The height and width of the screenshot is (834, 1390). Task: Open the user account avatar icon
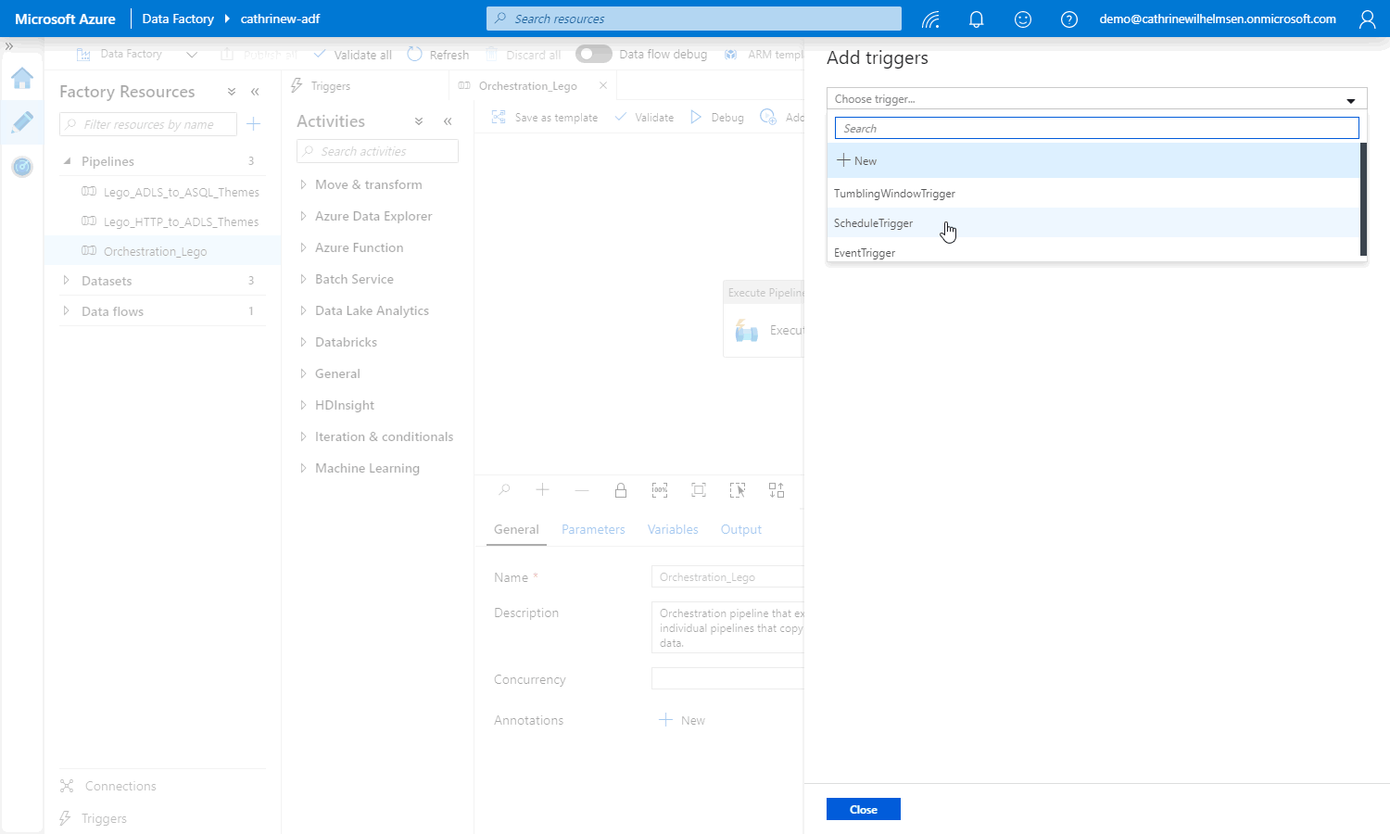tap(1367, 19)
